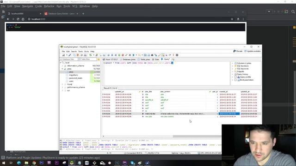Open a new browser tab with plus
Image resolution: width=296 pixels, height=166 pixels.
coord(83,14)
